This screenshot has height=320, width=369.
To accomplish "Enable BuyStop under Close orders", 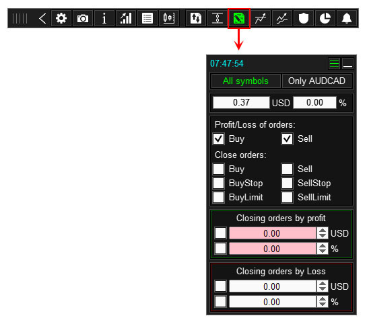I will (218, 183).
